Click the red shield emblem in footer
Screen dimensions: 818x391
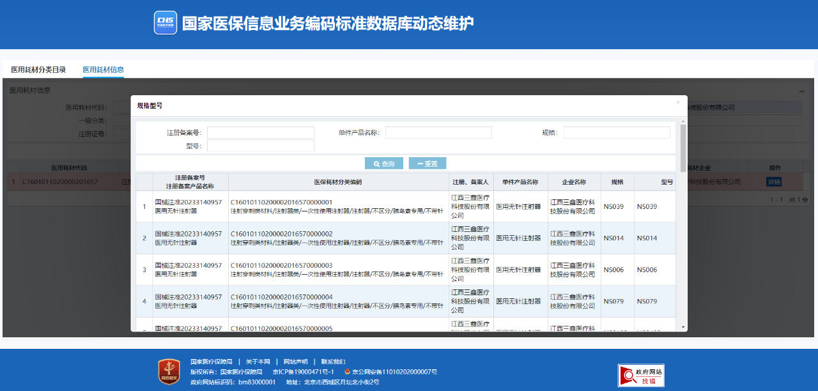tap(169, 371)
